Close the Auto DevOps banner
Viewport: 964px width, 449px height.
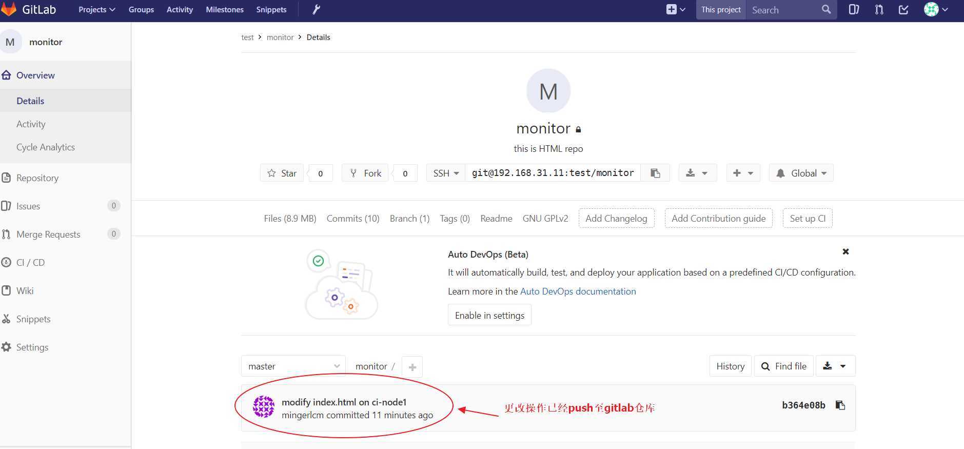[845, 251]
